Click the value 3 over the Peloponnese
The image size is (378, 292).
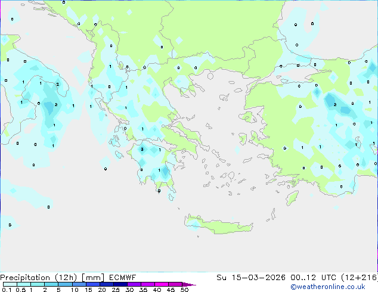(x=142, y=149)
